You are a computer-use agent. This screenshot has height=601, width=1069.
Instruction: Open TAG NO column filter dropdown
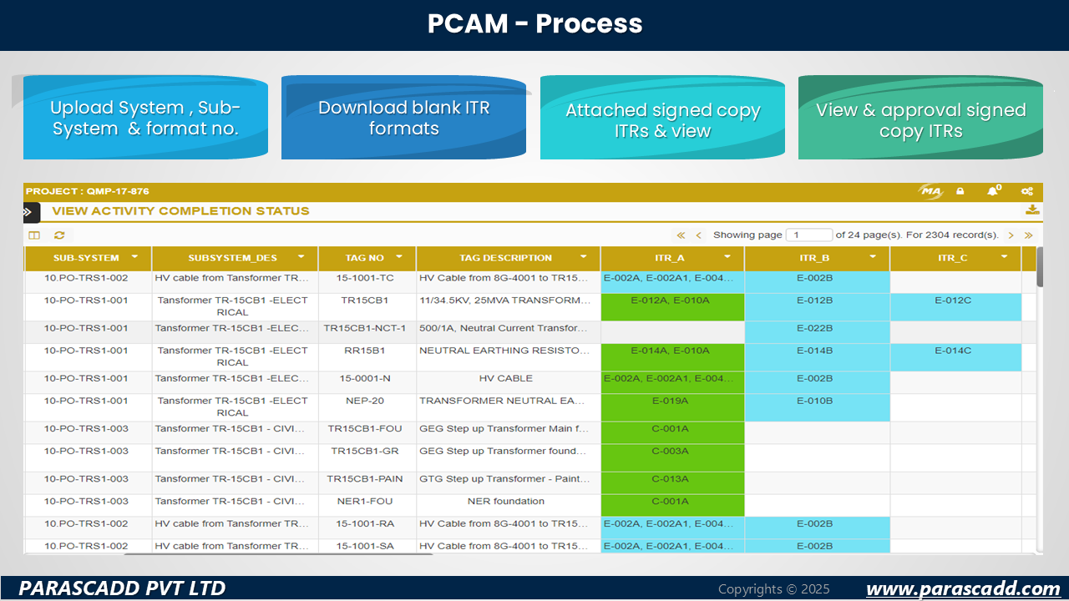(399, 257)
